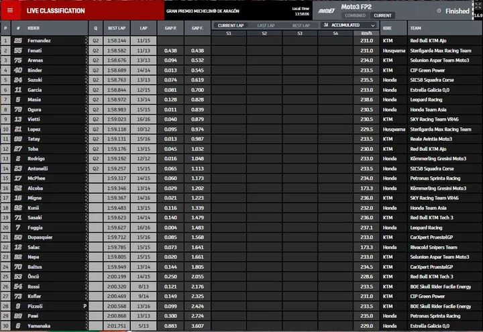Viewport: 483px width, 332px height.
Task: Click the Q column header
Action: coord(96,28)
